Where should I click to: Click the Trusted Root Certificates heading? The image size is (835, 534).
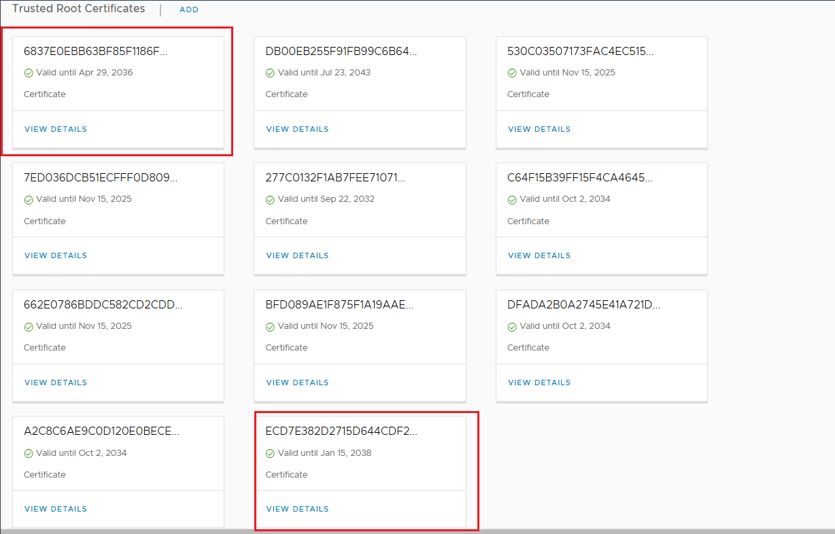79,9
